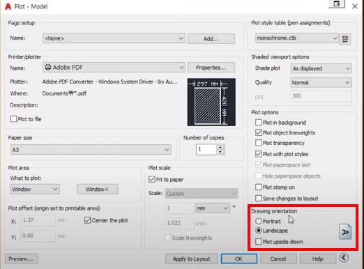Open the disabled Scale Custom dropdown
This screenshot has width=364, height=269.
(202, 194)
